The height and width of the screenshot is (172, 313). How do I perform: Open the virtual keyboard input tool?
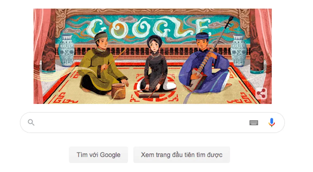254,123
